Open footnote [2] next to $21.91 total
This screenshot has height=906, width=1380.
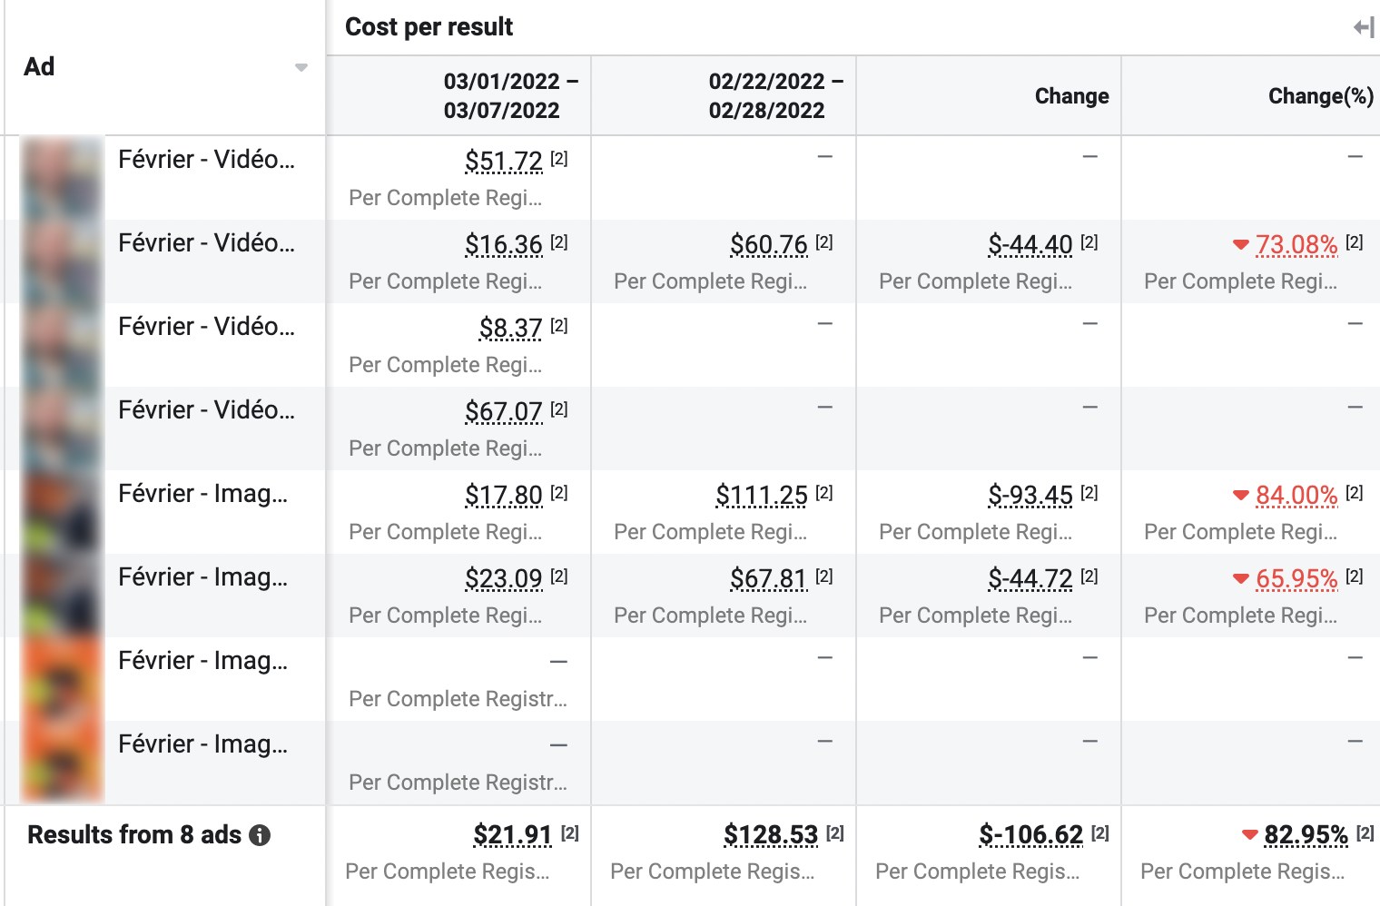tap(569, 832)
